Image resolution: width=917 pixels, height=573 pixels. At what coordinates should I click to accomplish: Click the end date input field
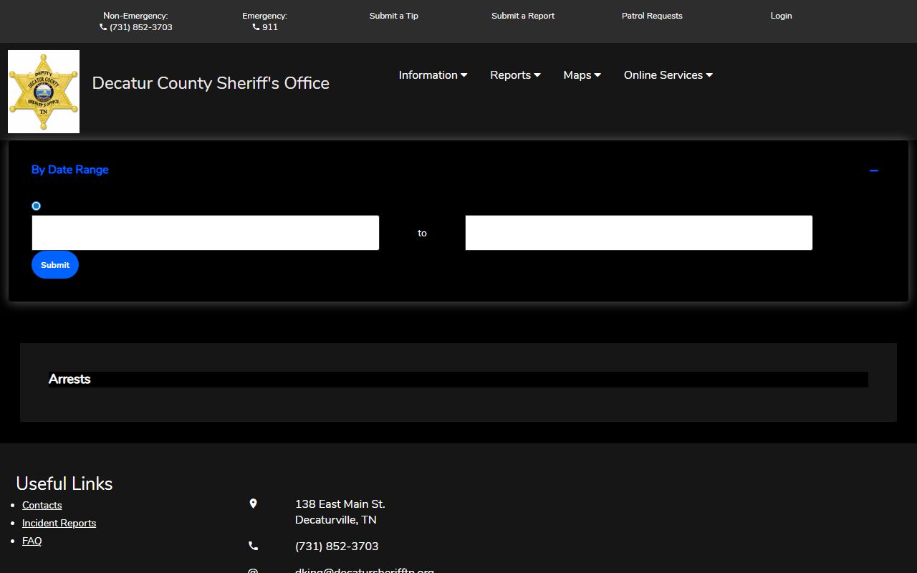pyautogui.click(x=638, y=233)
